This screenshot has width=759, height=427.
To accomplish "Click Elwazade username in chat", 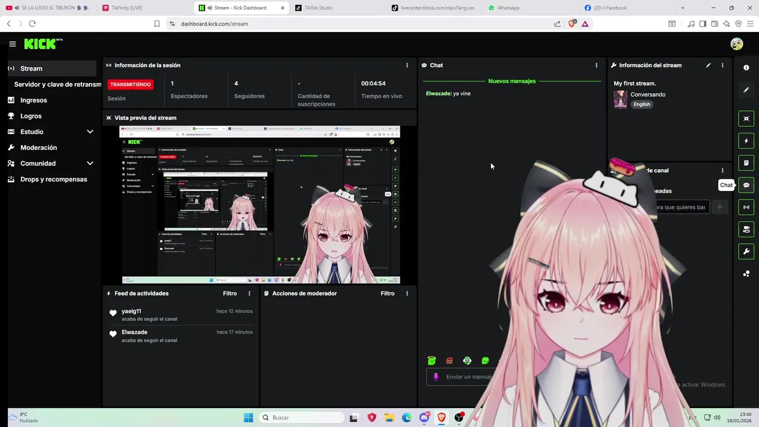I will (438, 94).
